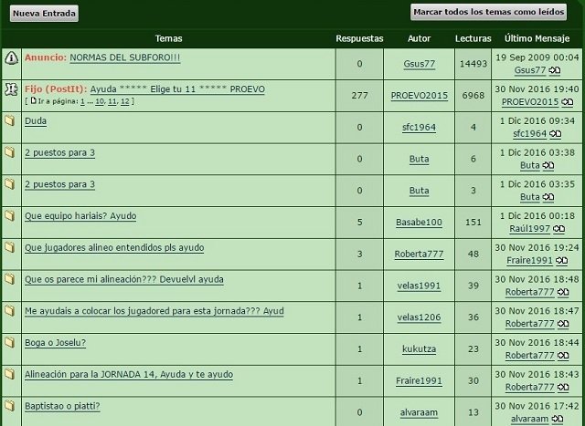Click folder icon beside Me ayudais a colocar
Screen dimensions: 585x426
tap(10, 310)
